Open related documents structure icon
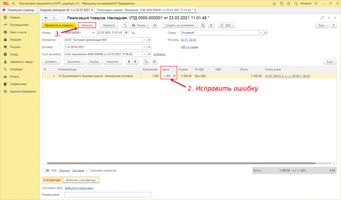 tap(203, 25)
